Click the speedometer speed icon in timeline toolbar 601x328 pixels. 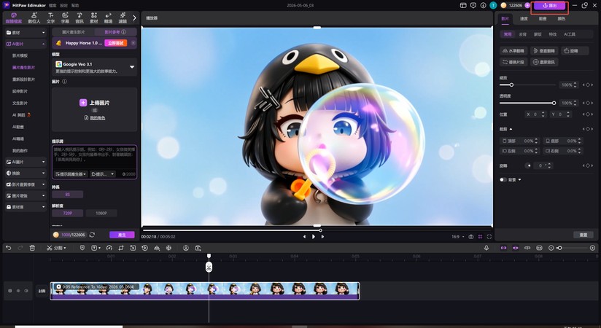(x=109, y=248)
